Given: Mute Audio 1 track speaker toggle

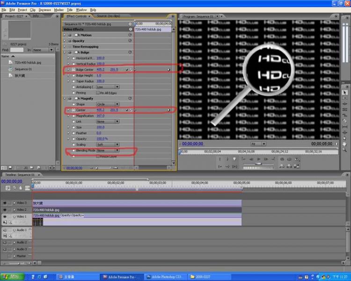Looking at the screenshot, I should pyautogui.click(x=5, y=230).
